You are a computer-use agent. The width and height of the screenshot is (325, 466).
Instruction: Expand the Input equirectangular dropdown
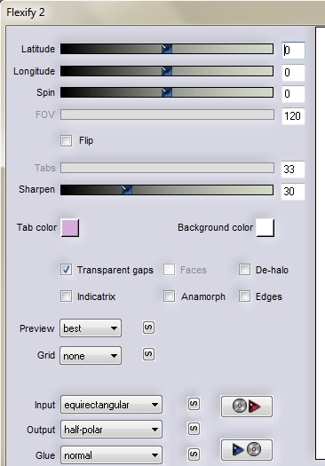tap(111, 405)
